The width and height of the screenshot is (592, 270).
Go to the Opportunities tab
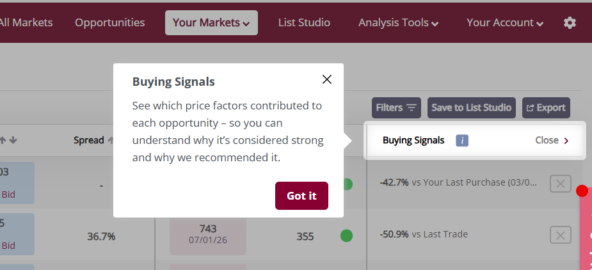110,22
